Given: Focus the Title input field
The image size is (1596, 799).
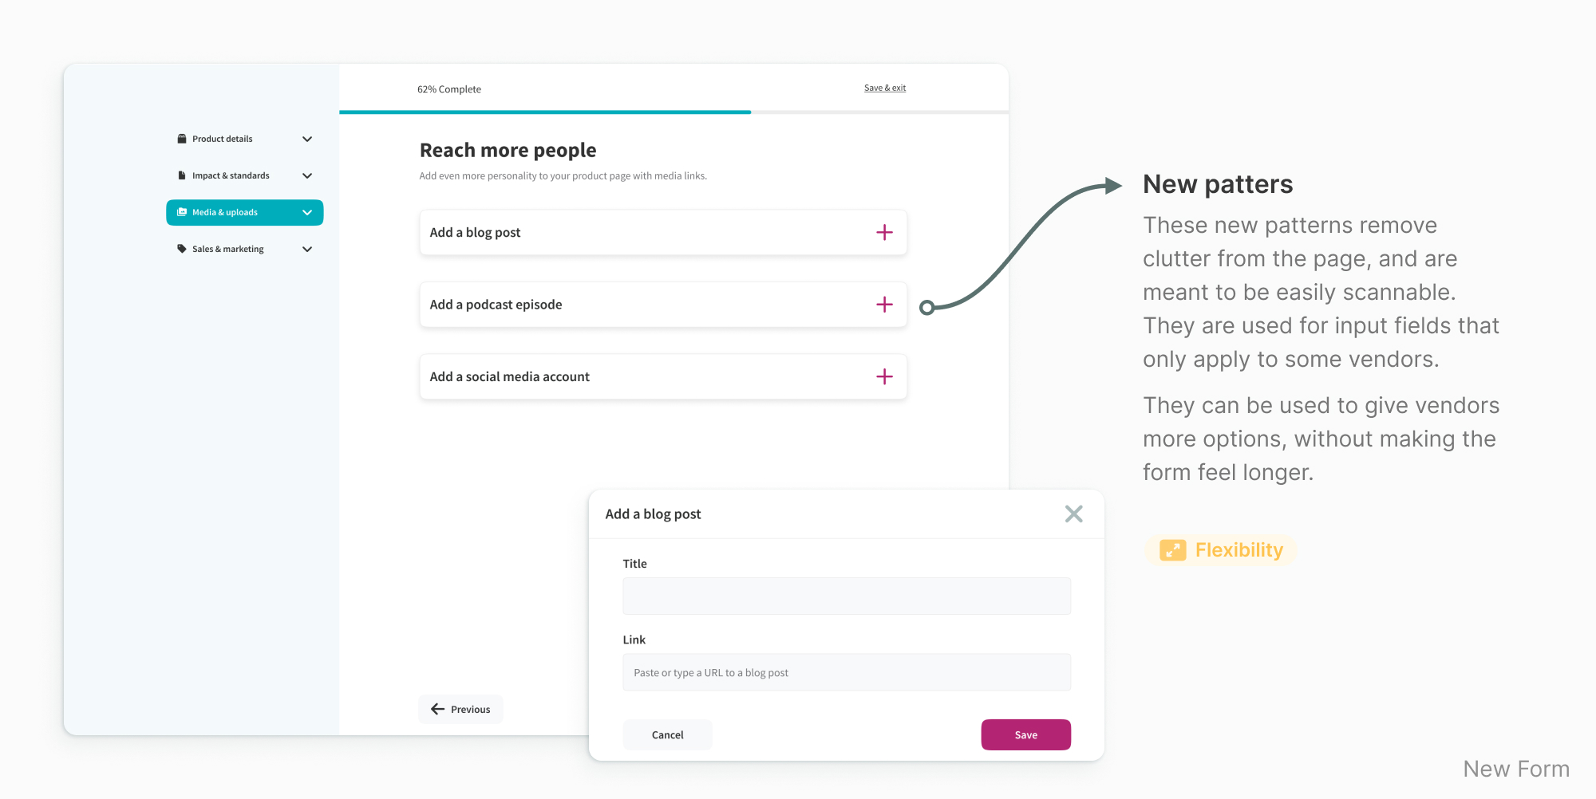Looking at the screenshot, I should click(846, 596).
